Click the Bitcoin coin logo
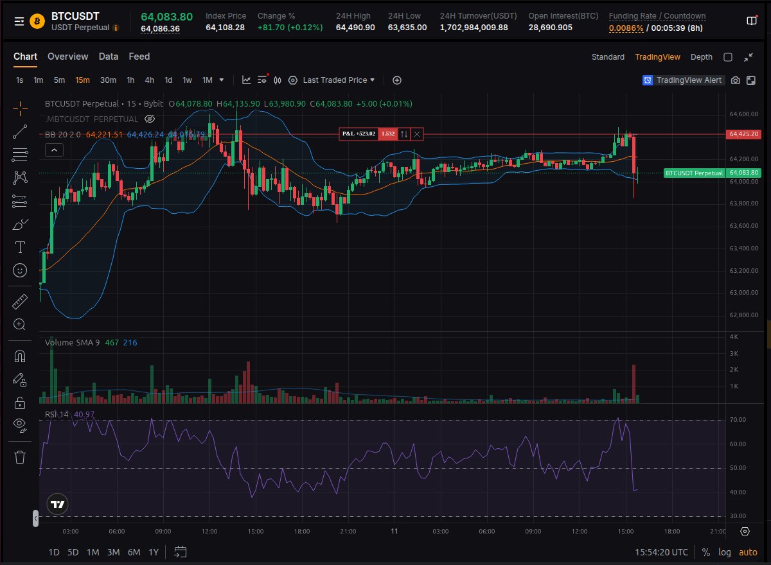Viewport: 771px width, 565px height. [37, 21]
